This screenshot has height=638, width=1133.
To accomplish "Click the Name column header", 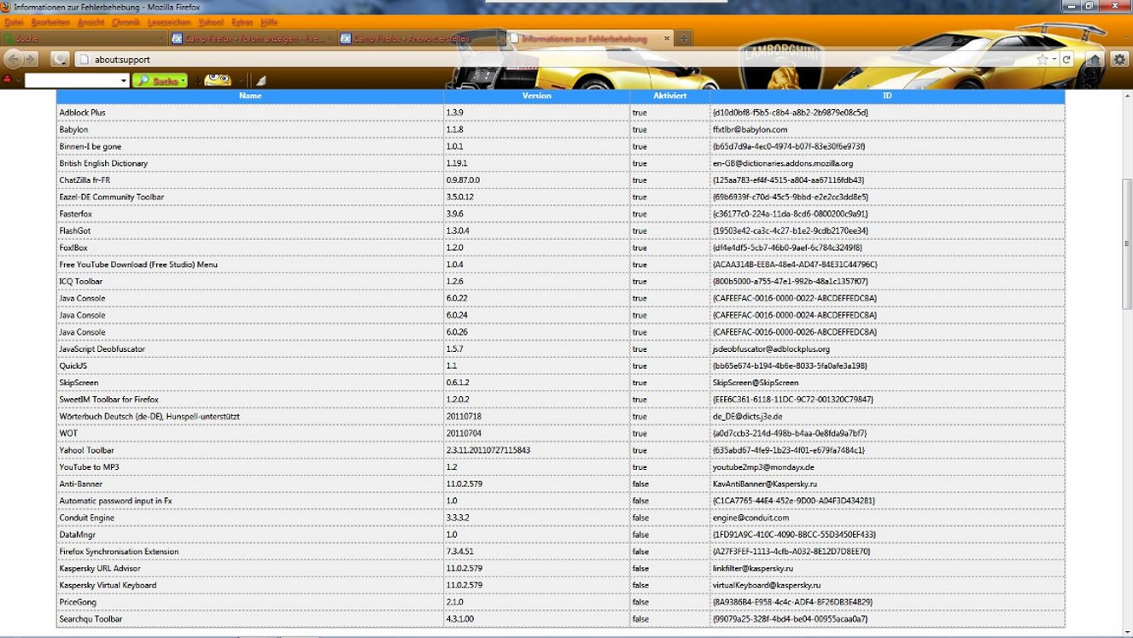I will [x=250, y=96].
